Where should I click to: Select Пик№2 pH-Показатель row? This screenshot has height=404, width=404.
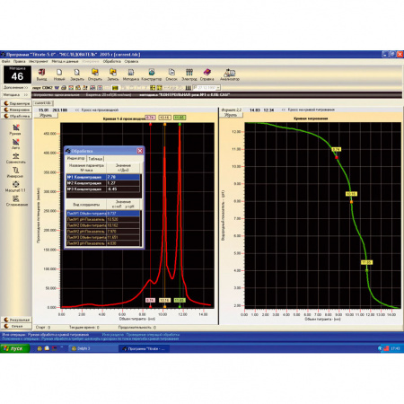103,232
